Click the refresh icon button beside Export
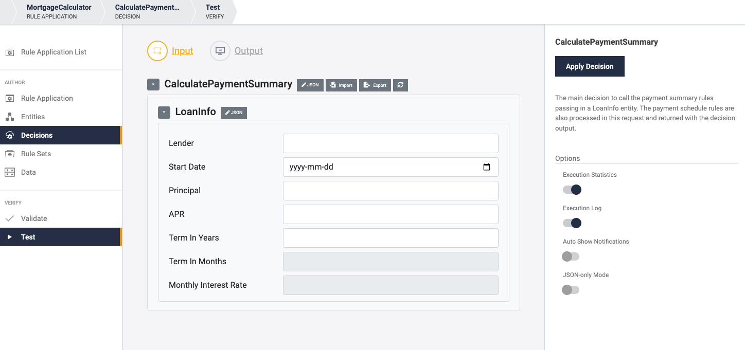Image resolution: width=745 pixels, height=350 pixels. coord(400,85)
